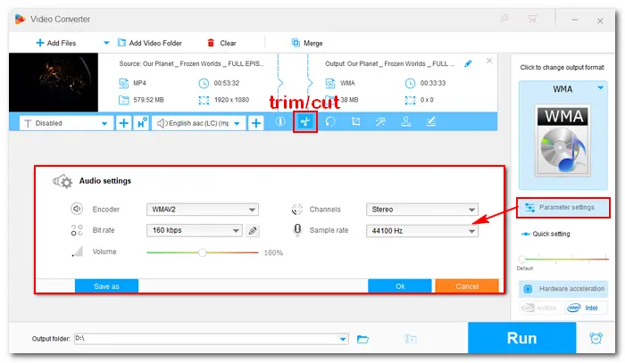Open the Bit rate 160 kbps dropdown
The width and height of the screenshot is (625, 363).
point(194,230)
